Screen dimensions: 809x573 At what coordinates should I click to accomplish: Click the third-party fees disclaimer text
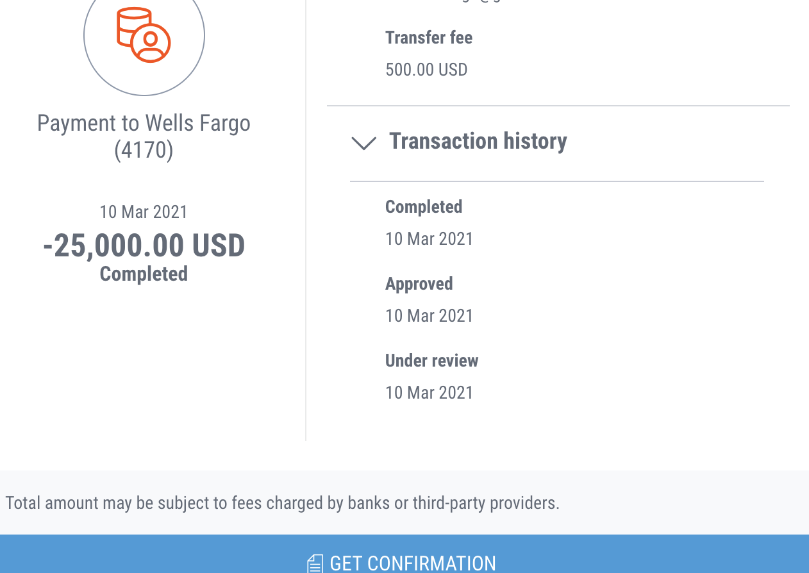[283, 503]
